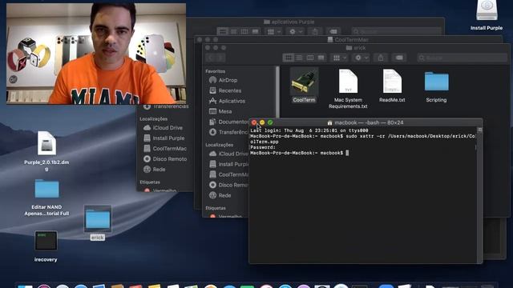Select Mac System Requirements.txt file

click(x=348, y=88)
